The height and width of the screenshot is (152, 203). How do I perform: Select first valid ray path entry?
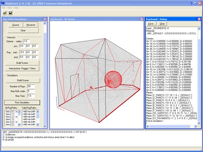29,112
